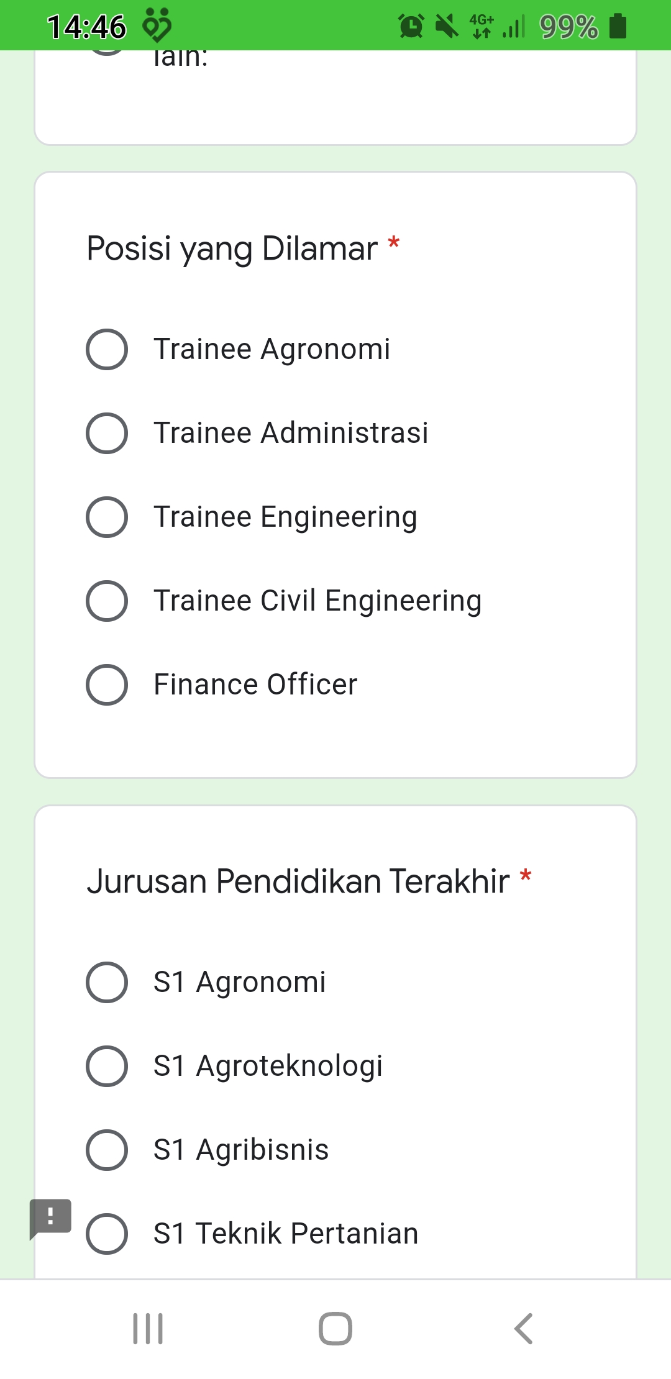Tap the Android home button icon

pos(335,1328)
